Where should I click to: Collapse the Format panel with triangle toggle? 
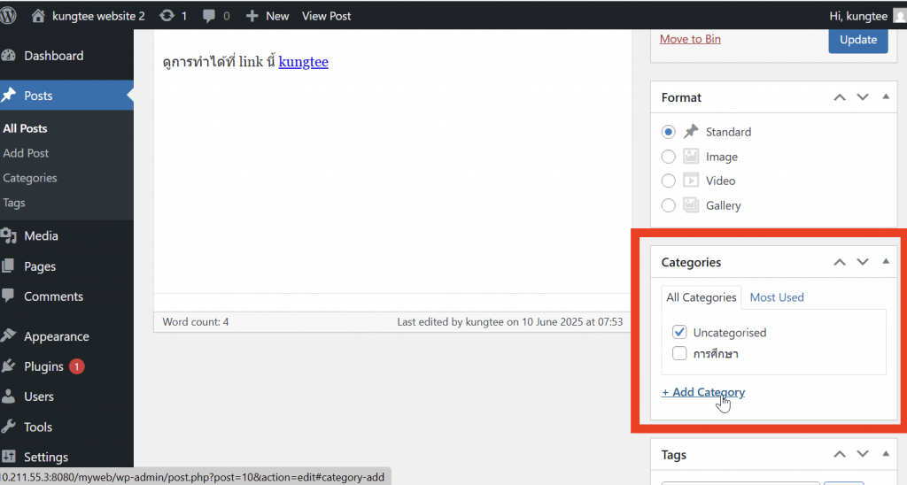pos(886,97)
